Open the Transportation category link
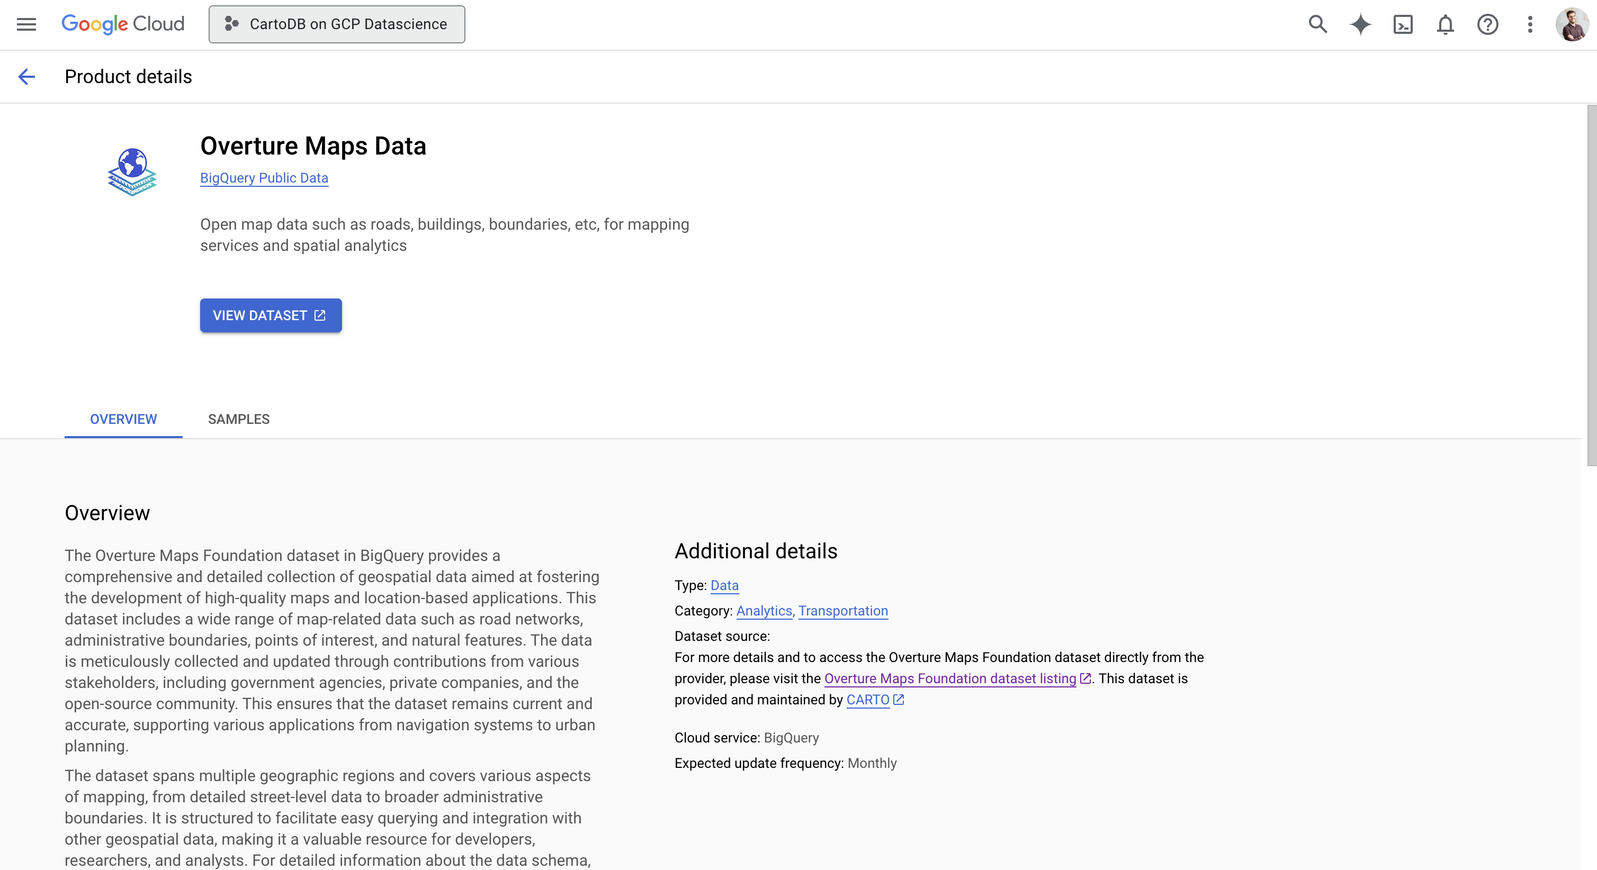Viewport: 1597px width, 870px height. 843,610
